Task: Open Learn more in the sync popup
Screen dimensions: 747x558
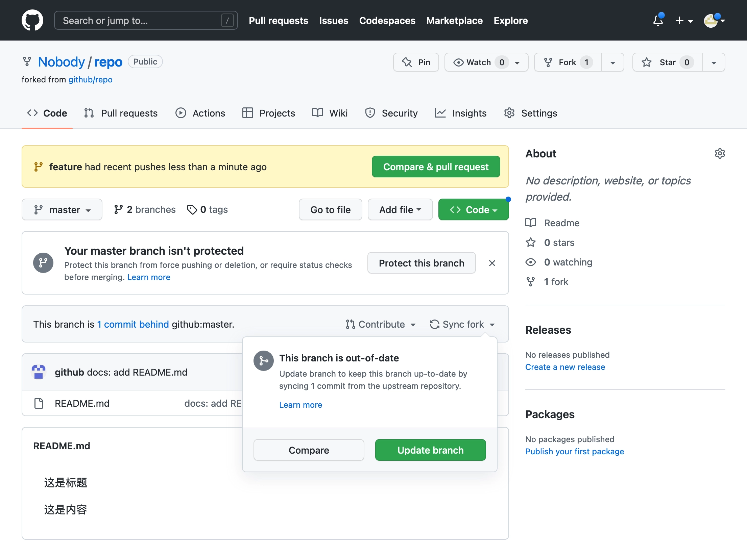Action: [300, 405]
